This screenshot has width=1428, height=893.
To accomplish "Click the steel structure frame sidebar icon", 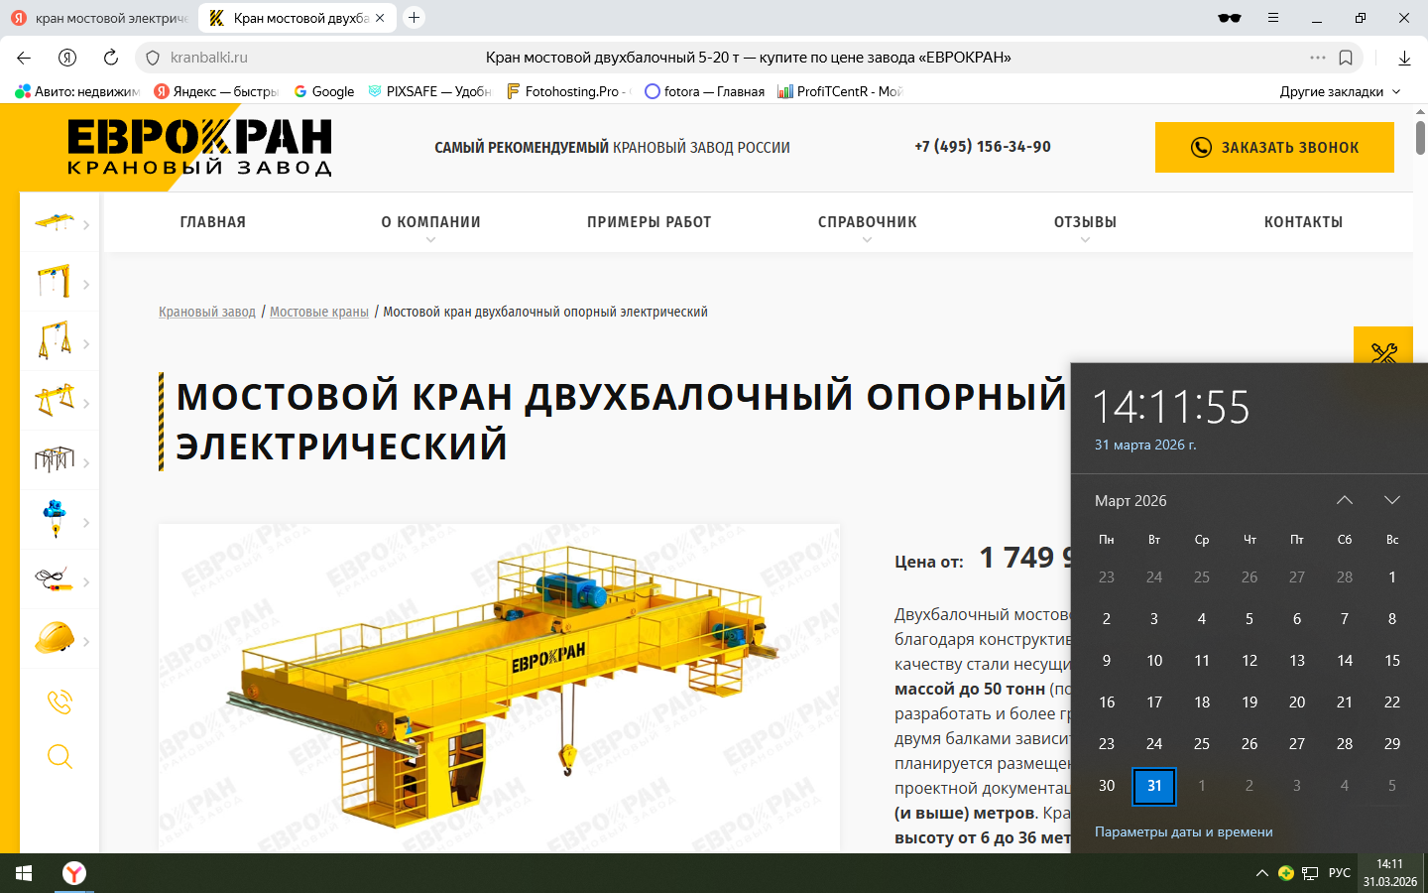I will coord(55,459).
